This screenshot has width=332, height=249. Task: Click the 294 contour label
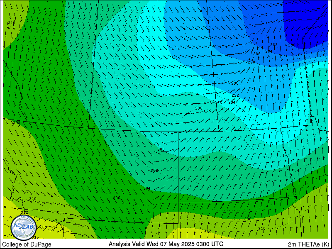(x=232, y=103)
